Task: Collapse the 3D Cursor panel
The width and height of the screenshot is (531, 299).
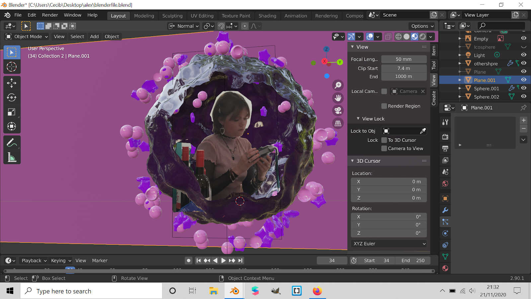Action: 352,161
